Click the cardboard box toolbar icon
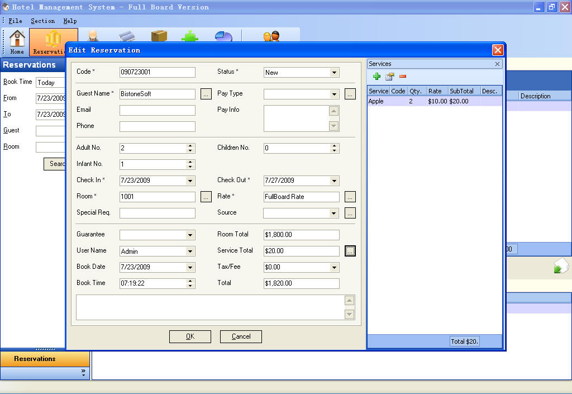 (159, 36)
